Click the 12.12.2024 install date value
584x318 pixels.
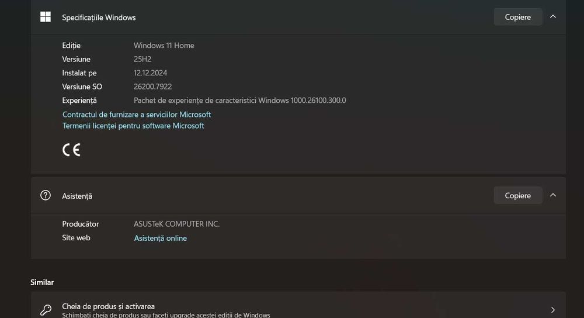pyautogui.click(x=150, y=72)
